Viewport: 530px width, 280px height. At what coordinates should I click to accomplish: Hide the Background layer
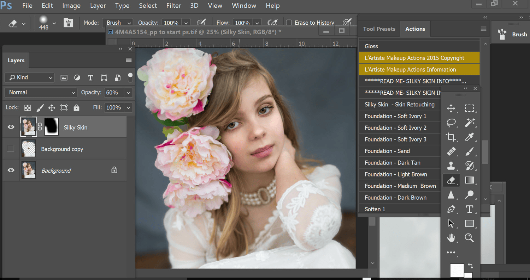(x=11, y=170)
